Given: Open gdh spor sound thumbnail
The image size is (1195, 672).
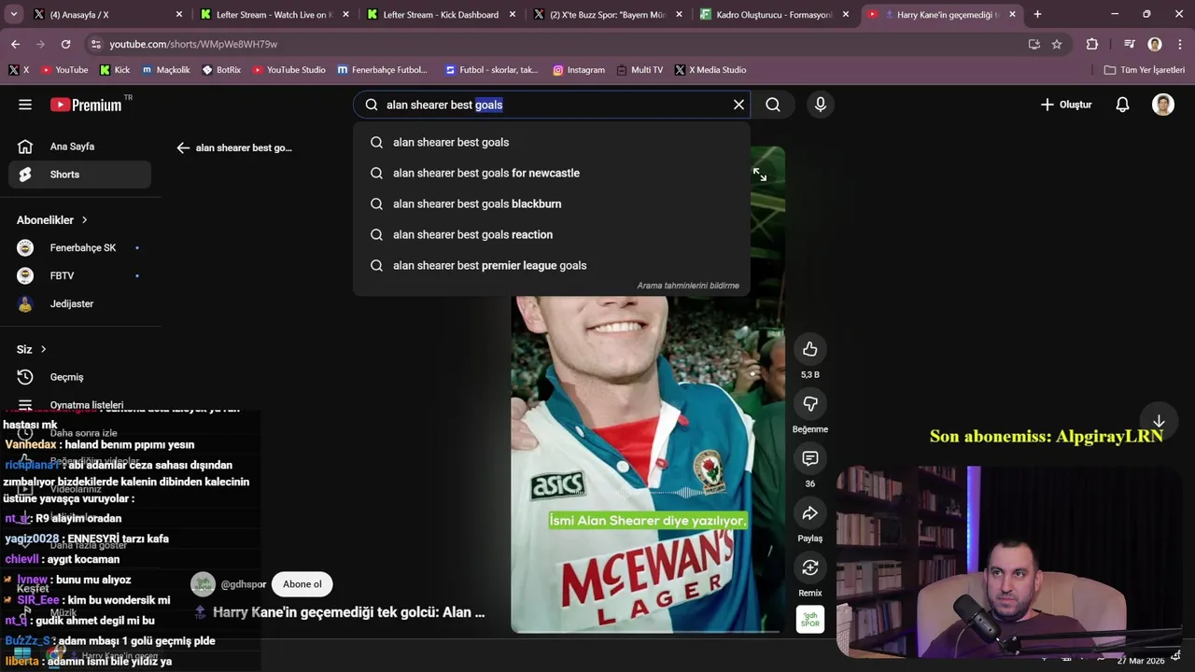Looking at the screenshot, I should point(809,619).
